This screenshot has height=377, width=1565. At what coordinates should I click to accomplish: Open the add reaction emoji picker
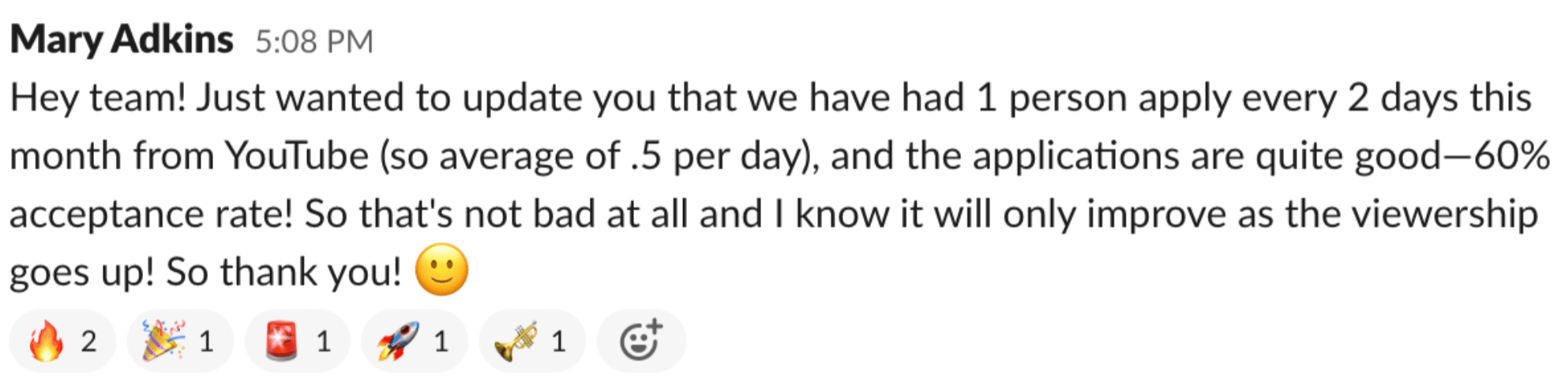point(640,342)
